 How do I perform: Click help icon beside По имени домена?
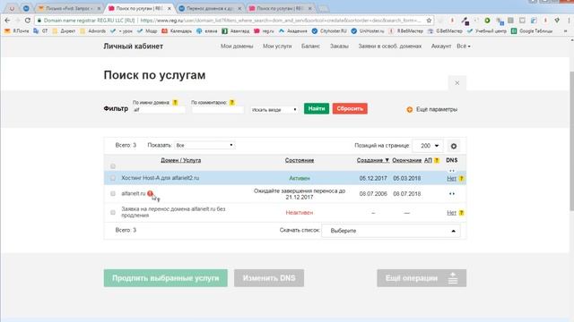tap(175, 103)
